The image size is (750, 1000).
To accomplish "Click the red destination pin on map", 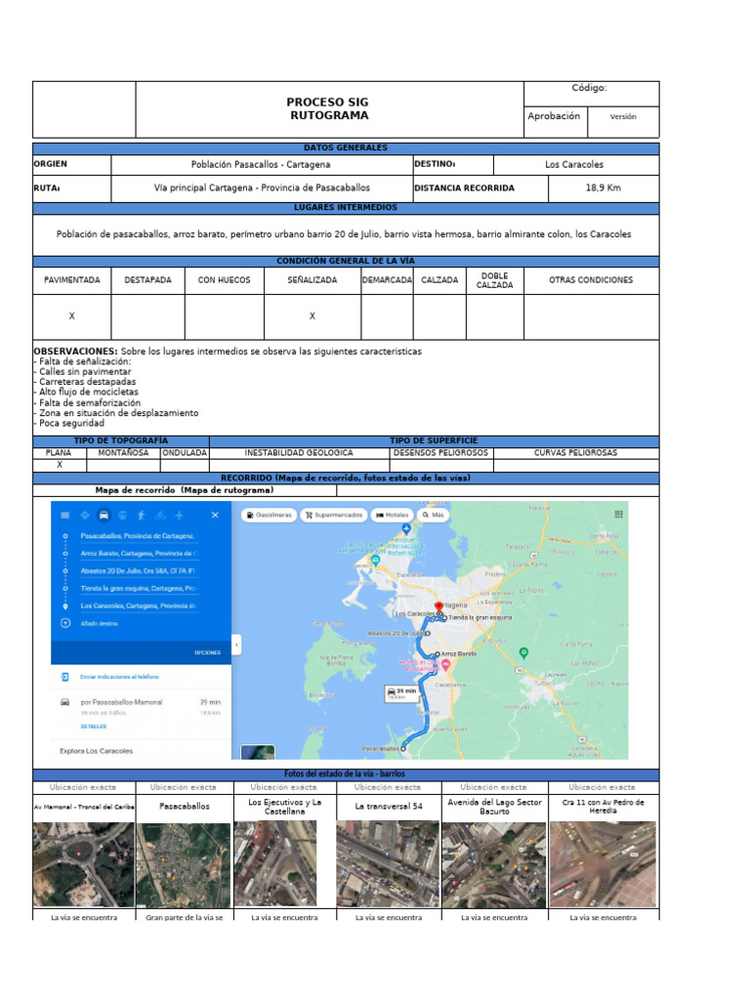I will (439, 605).
